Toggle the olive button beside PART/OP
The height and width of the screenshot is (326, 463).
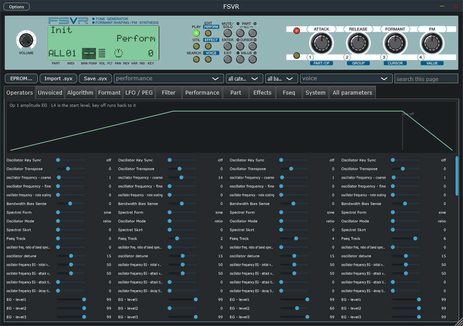pyautogui.click(x=296, y=55)
